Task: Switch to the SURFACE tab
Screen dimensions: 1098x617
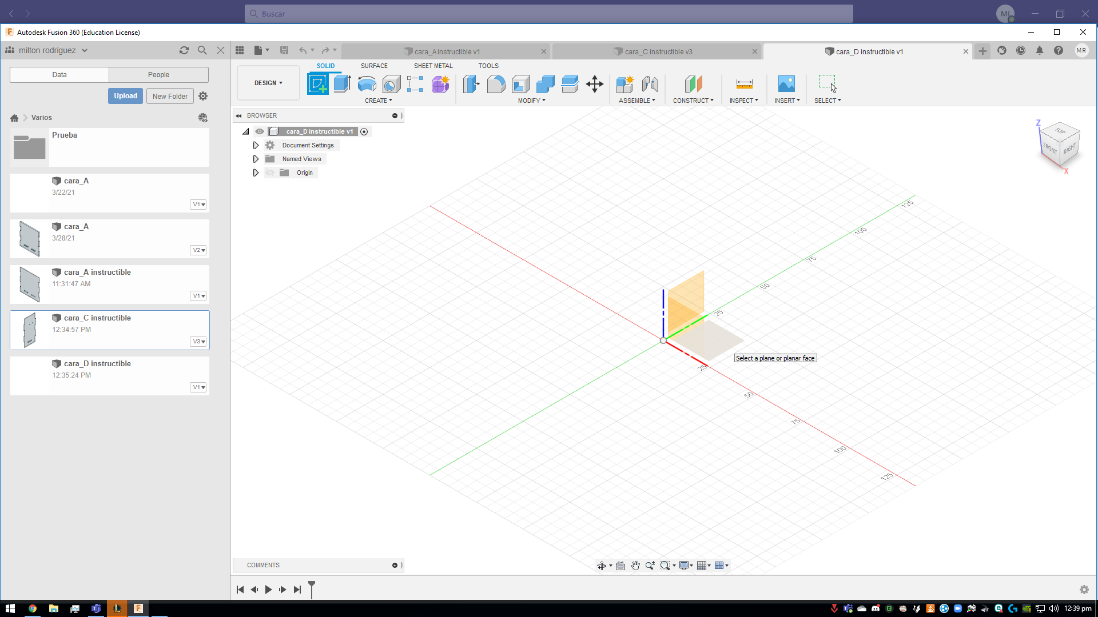Action: tap(374, 66)
